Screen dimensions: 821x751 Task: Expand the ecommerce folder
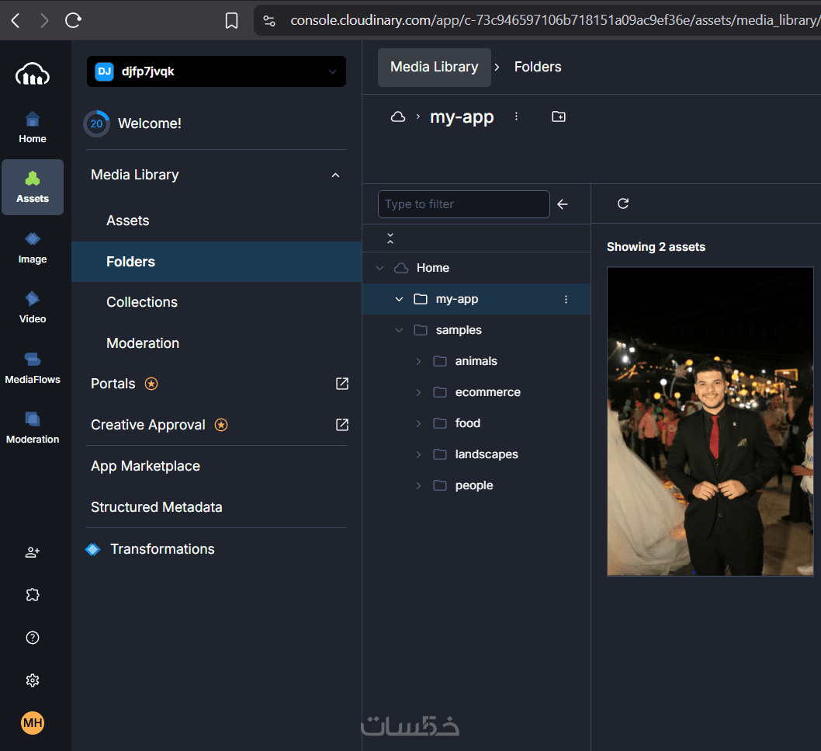click(418, 392)
